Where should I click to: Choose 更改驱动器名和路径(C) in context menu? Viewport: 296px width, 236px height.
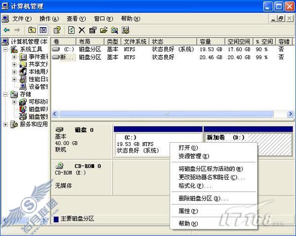tap(214, 177)
